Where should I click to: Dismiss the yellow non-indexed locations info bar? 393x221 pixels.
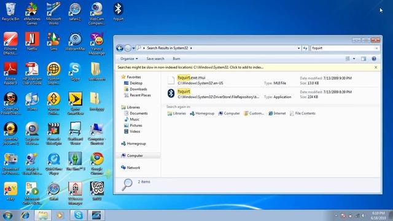pyautogui.click(x=376, y=67)
